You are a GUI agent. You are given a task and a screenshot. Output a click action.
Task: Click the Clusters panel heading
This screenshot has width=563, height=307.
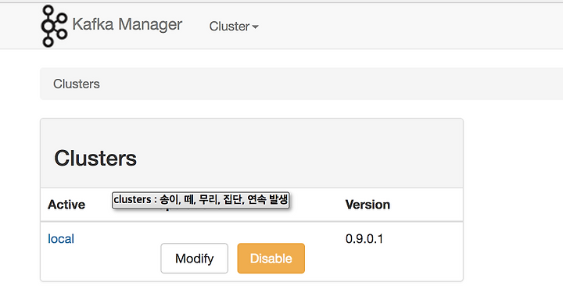[x=95, y=158]
